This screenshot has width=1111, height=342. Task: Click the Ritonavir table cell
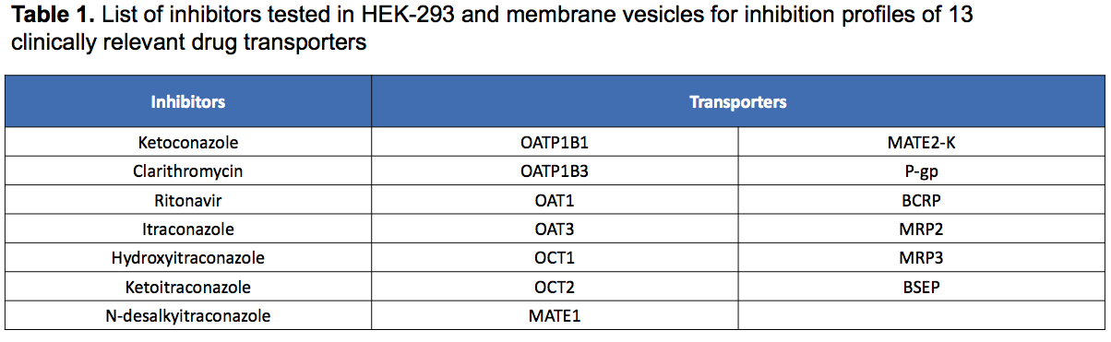[188, 199]
